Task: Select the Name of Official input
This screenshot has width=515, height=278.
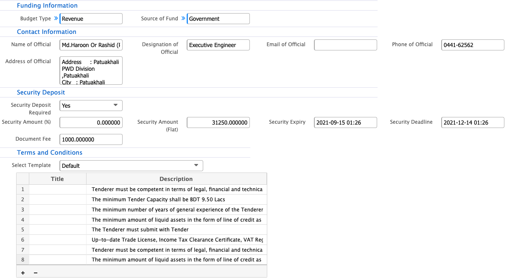Action: 91,45
